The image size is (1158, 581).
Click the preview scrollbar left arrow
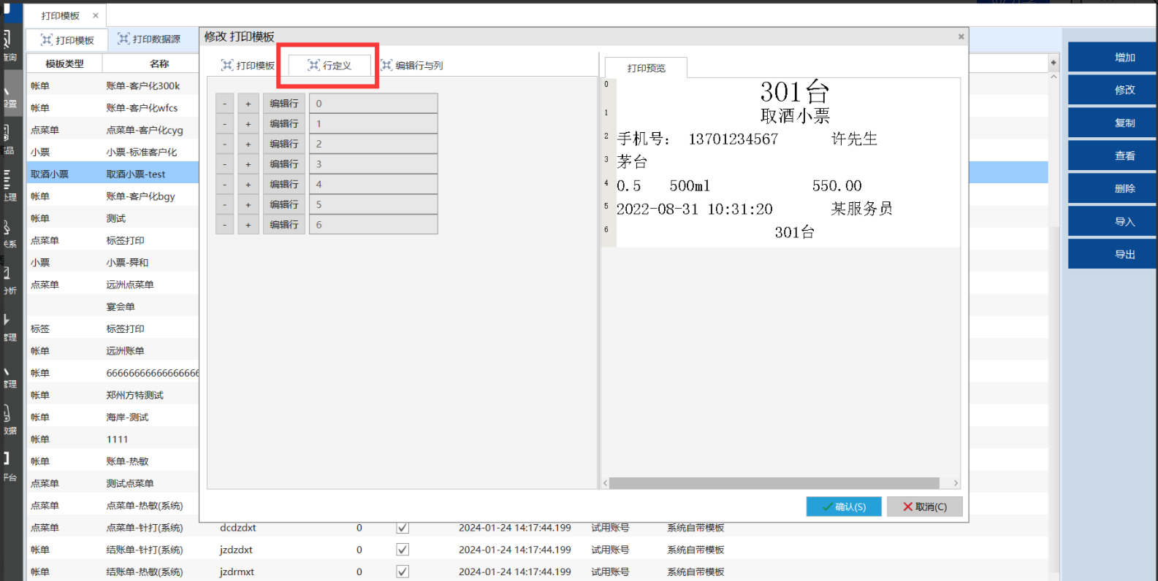[x=605, y=483]
